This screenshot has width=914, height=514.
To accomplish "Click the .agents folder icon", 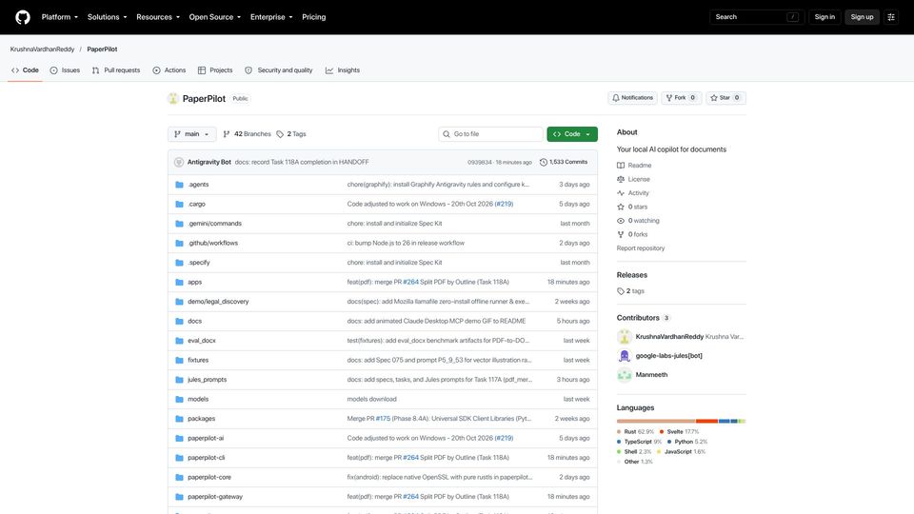I will [180, 184].
